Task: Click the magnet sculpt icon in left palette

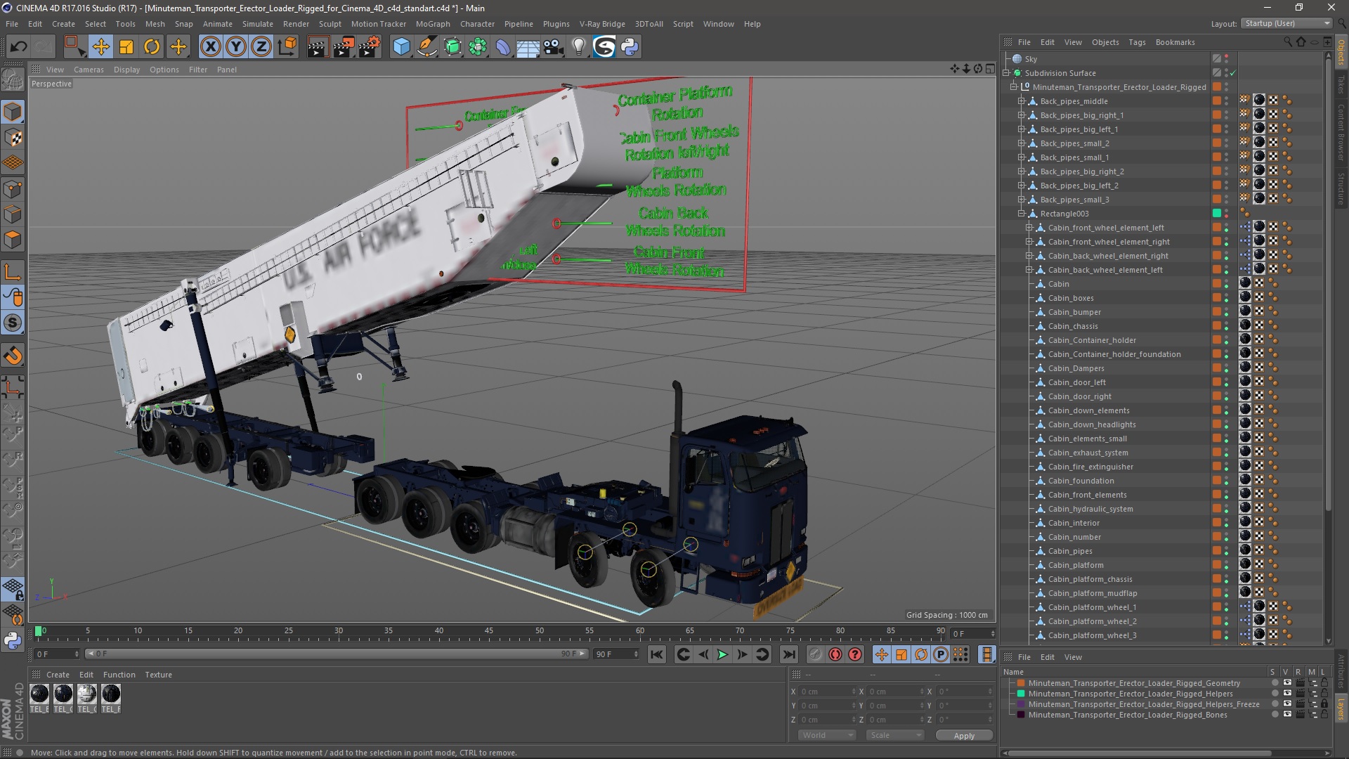Action: 13,356
